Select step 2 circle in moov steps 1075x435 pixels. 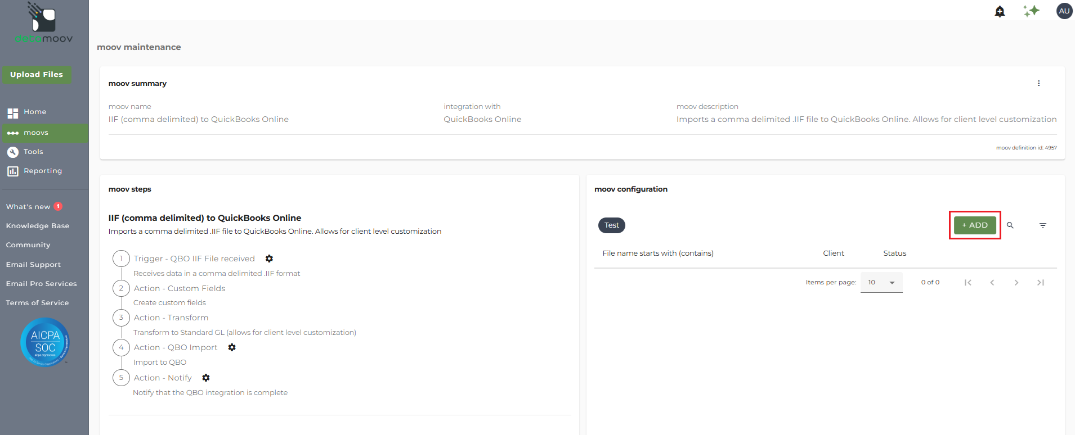121,288
